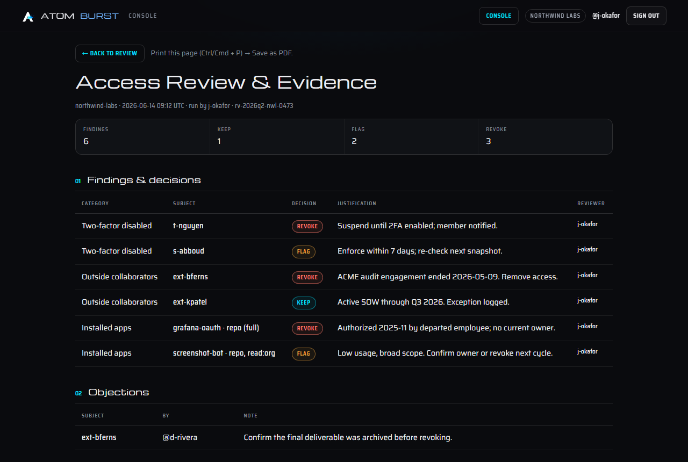Click the Objections section heading
Viewport: 688px width, 462px height.
point(119,392)
